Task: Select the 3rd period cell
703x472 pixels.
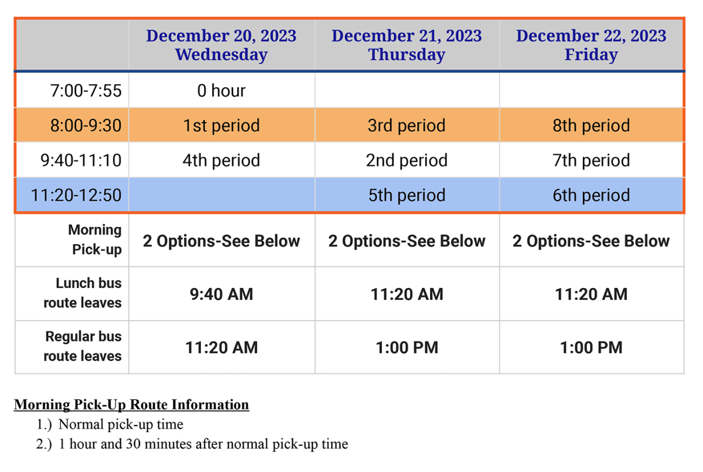Action: coord(407,125)
